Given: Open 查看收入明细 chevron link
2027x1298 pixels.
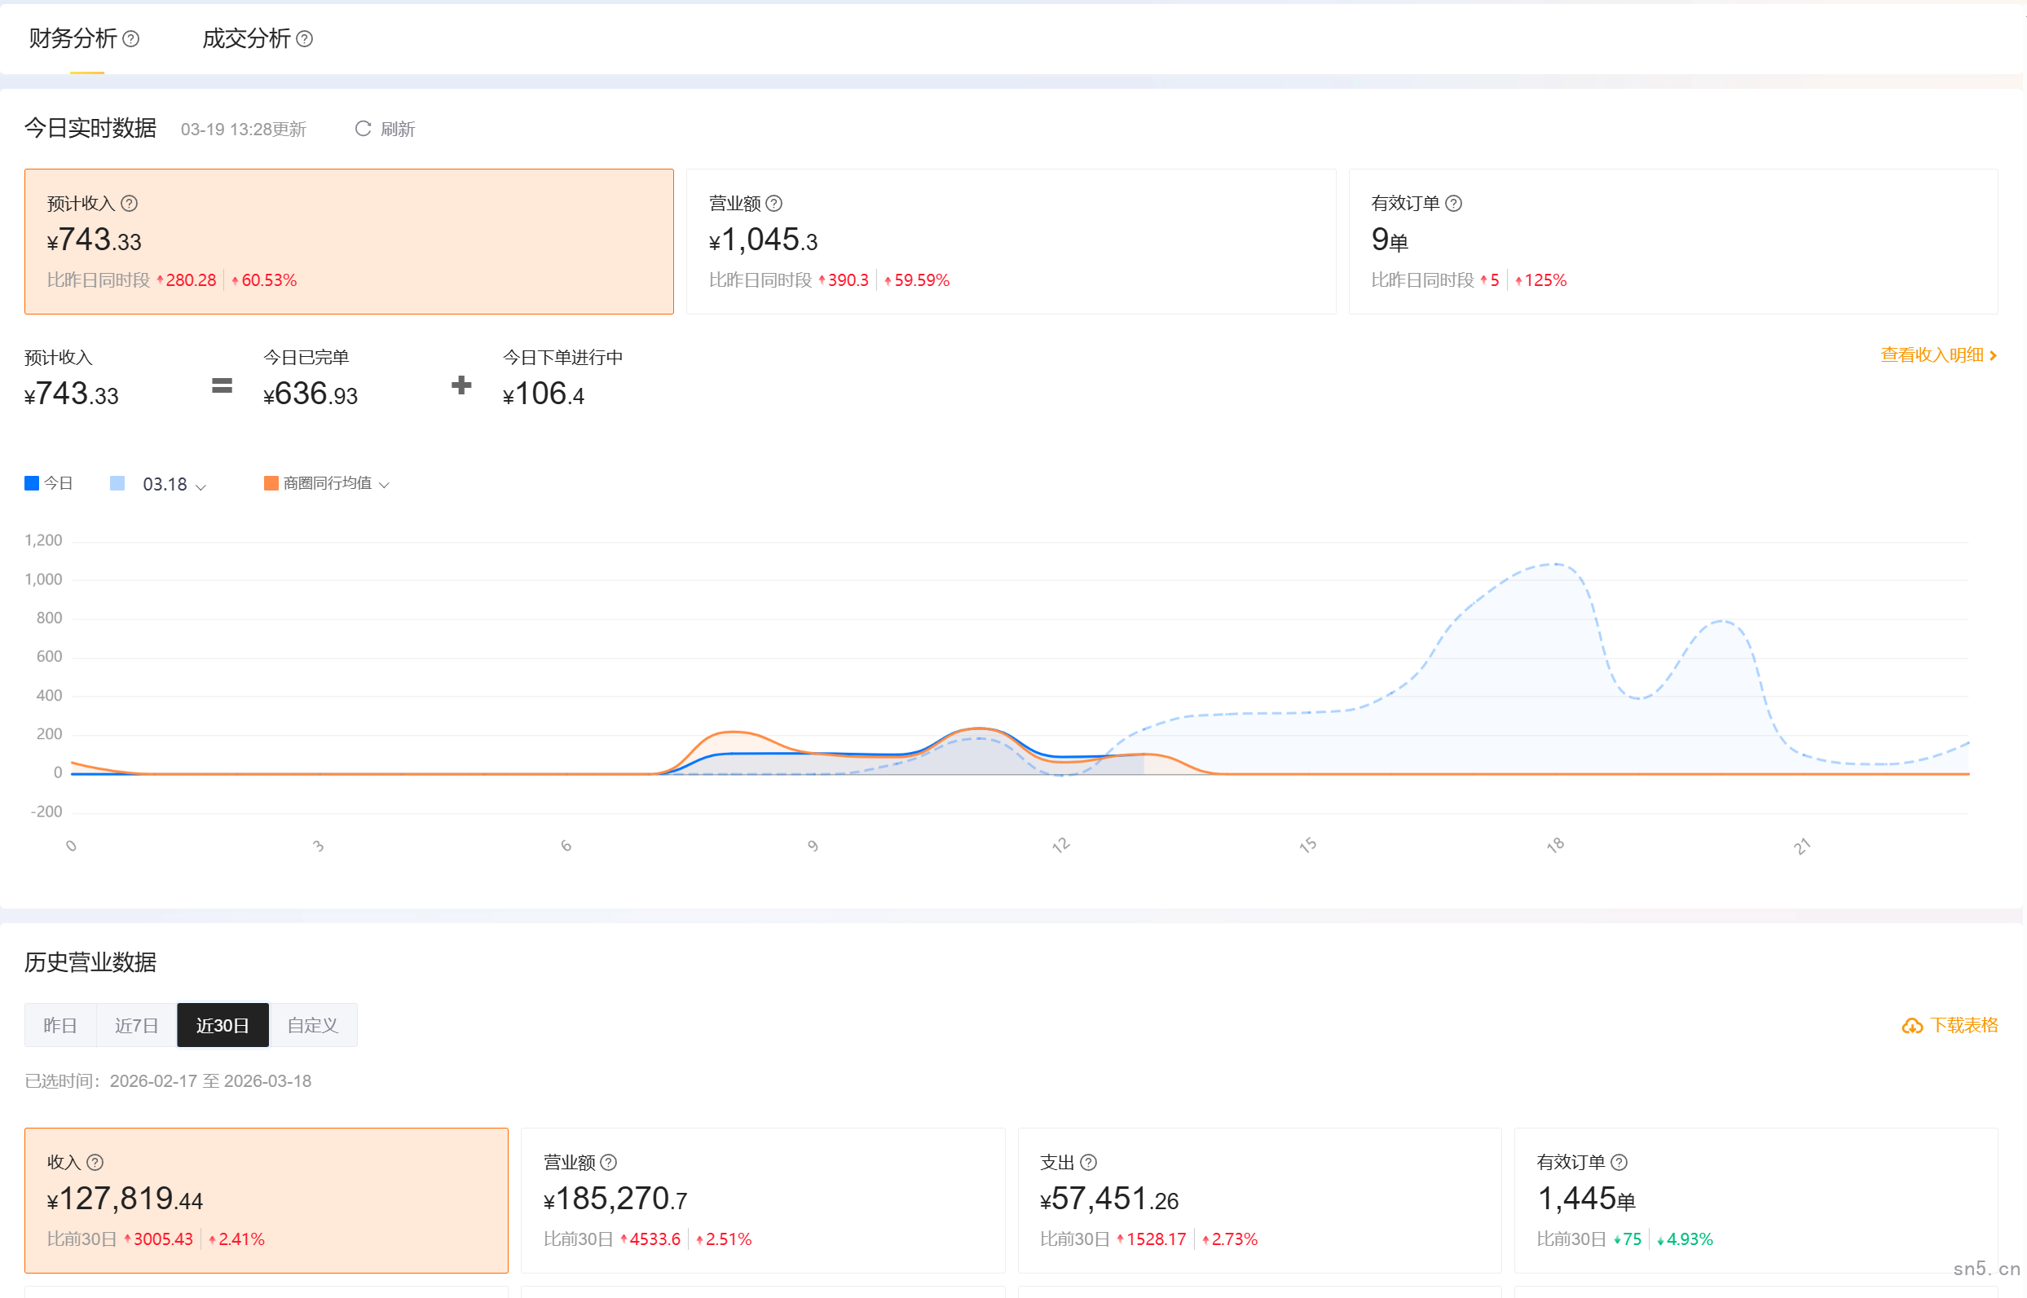Looking at the screenshot, I should (1993, 356).
